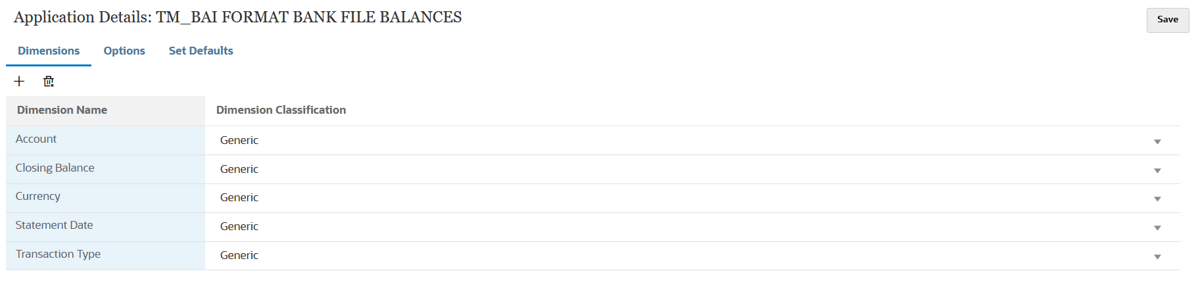Click Generic value in Transaction Type row

(x=239, y=256)
